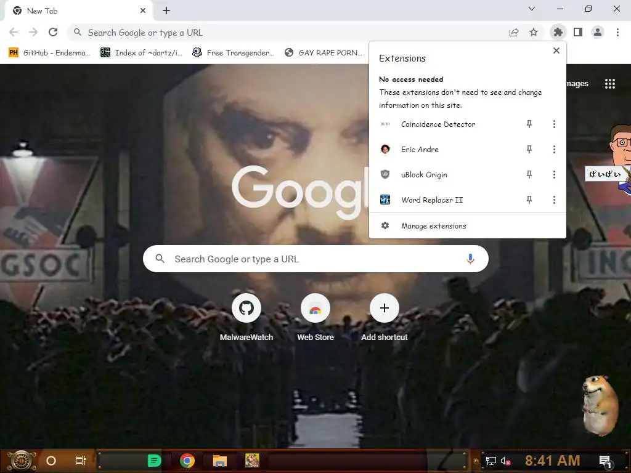The width and height of the screenshot is (631, 473).
Task: Pin the Coincidence Detector extension
Action: (529, 124)
